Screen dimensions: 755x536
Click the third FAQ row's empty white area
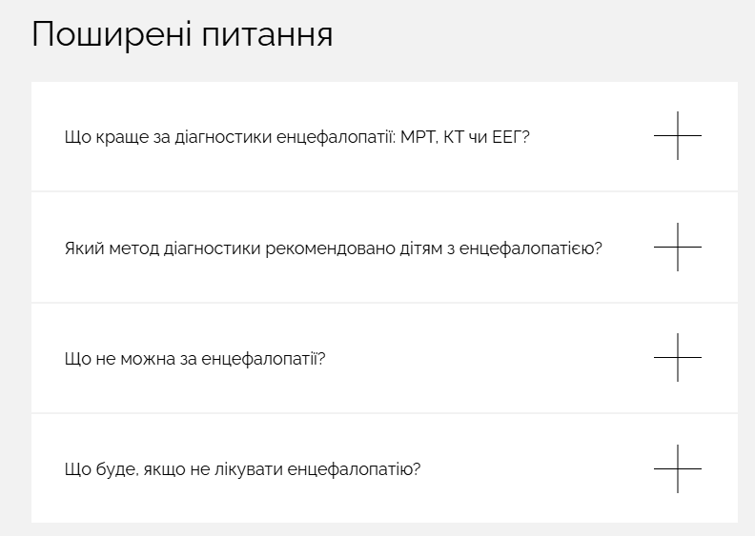pos(481,358)
